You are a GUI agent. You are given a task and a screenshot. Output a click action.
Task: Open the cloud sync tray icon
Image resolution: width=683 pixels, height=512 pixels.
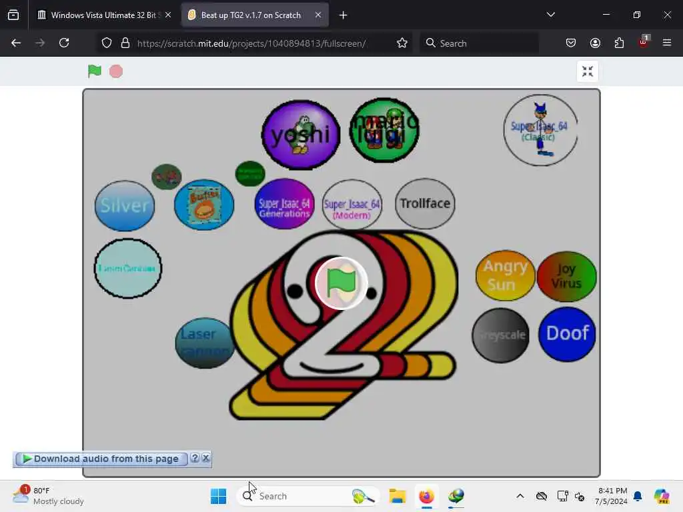542,496
